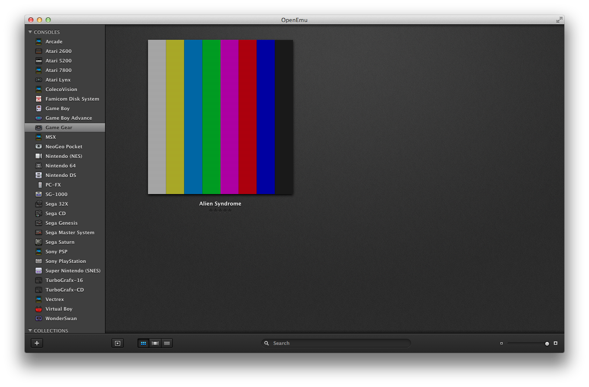
Task: Click the Sega Genesis console icon
Action: (39, 223)
